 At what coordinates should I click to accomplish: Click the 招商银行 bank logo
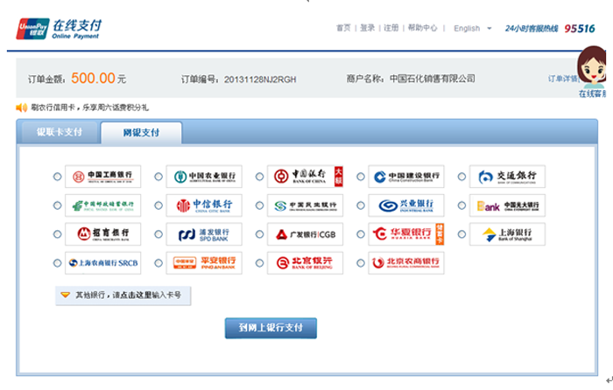click(x=102, y=234)
